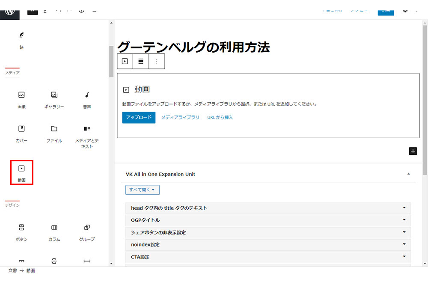Open the メディアライブラリ link

180,117
